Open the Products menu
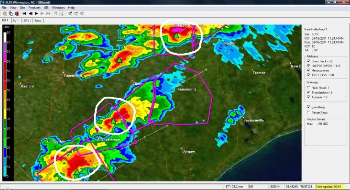This screenshot has height=190, width=350. (34, 8)
